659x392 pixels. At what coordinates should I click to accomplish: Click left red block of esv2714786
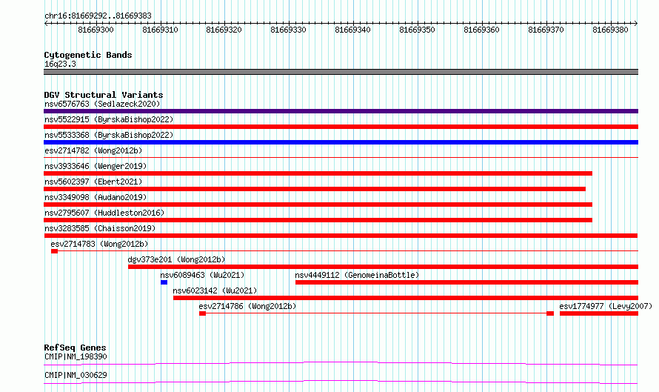[203, 313]
